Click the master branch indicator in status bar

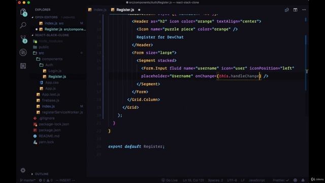28,180
